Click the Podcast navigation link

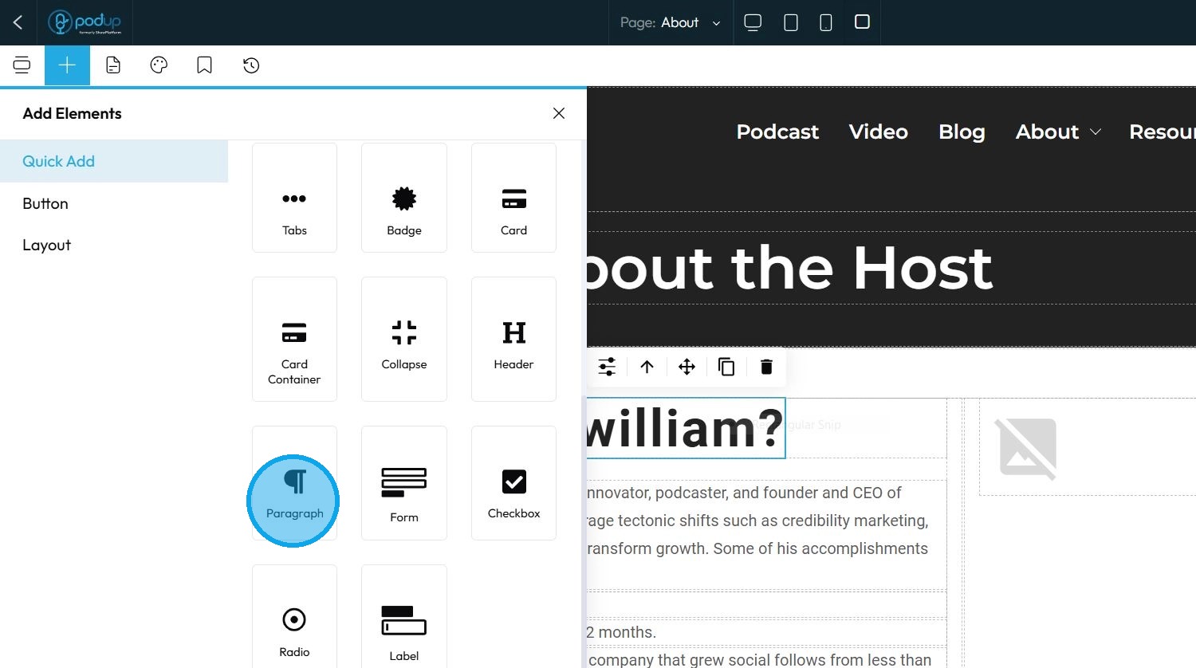click(x=777, y=132)
